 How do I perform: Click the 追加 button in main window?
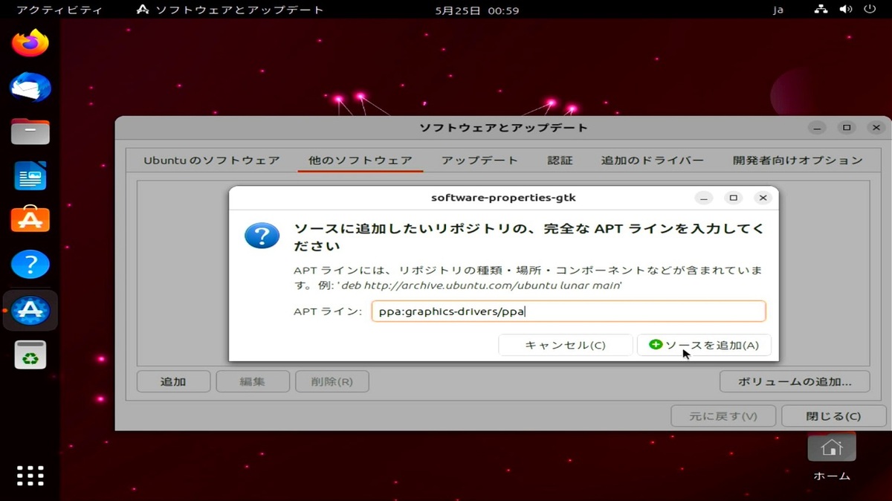(x=173, y=381)
